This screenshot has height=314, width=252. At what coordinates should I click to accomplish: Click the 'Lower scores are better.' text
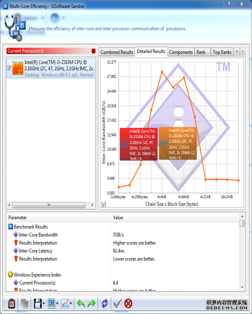coord(134,259)
